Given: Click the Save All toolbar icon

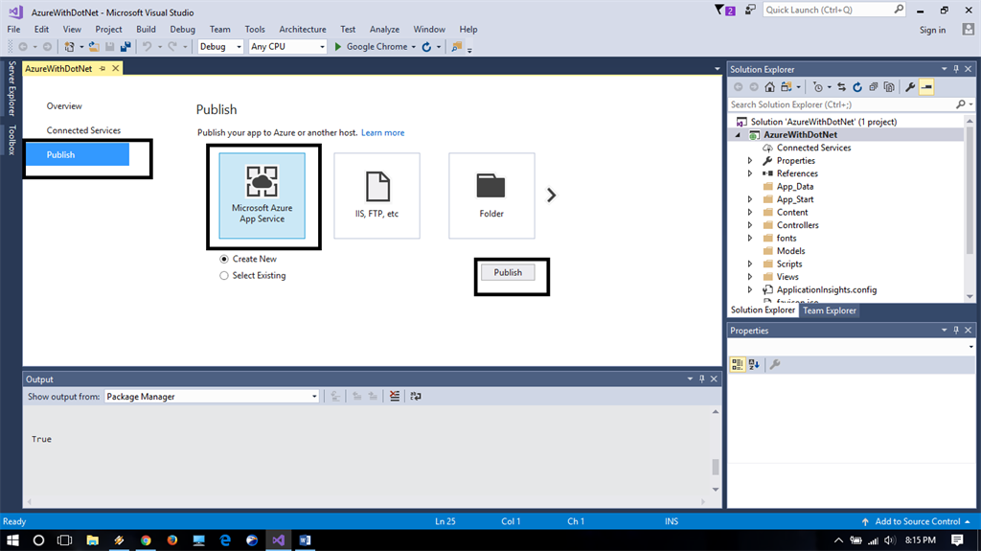Looking at the screenshot, I should [125, 47].
